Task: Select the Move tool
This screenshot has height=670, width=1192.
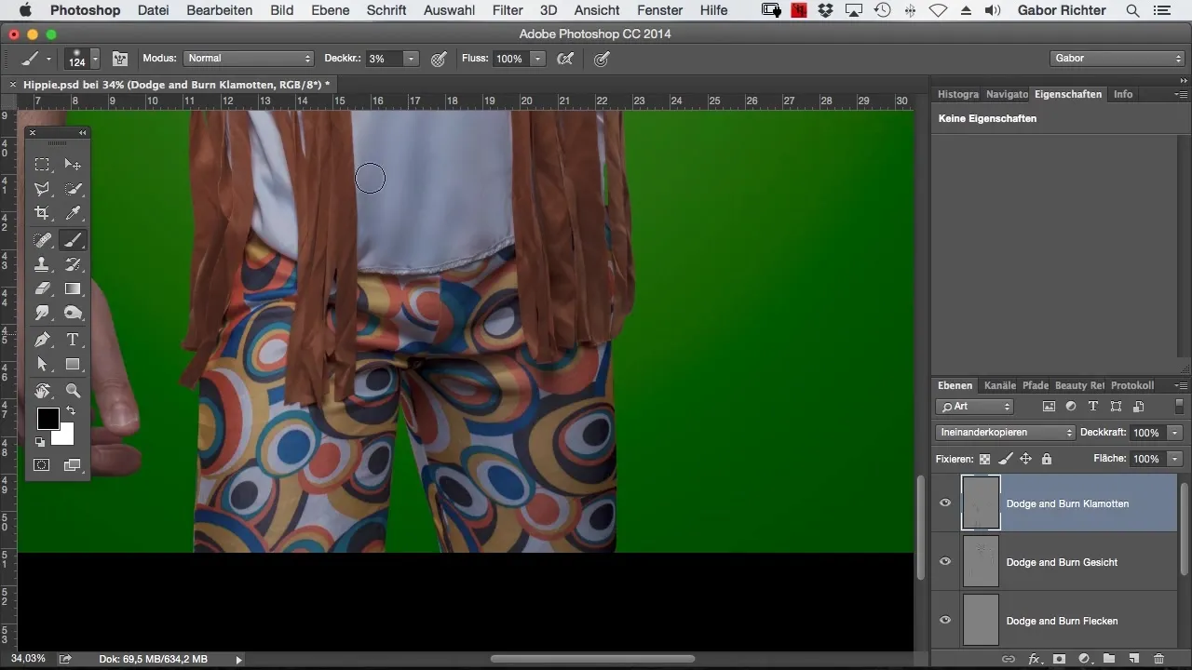Action: [x=73, y=165]
